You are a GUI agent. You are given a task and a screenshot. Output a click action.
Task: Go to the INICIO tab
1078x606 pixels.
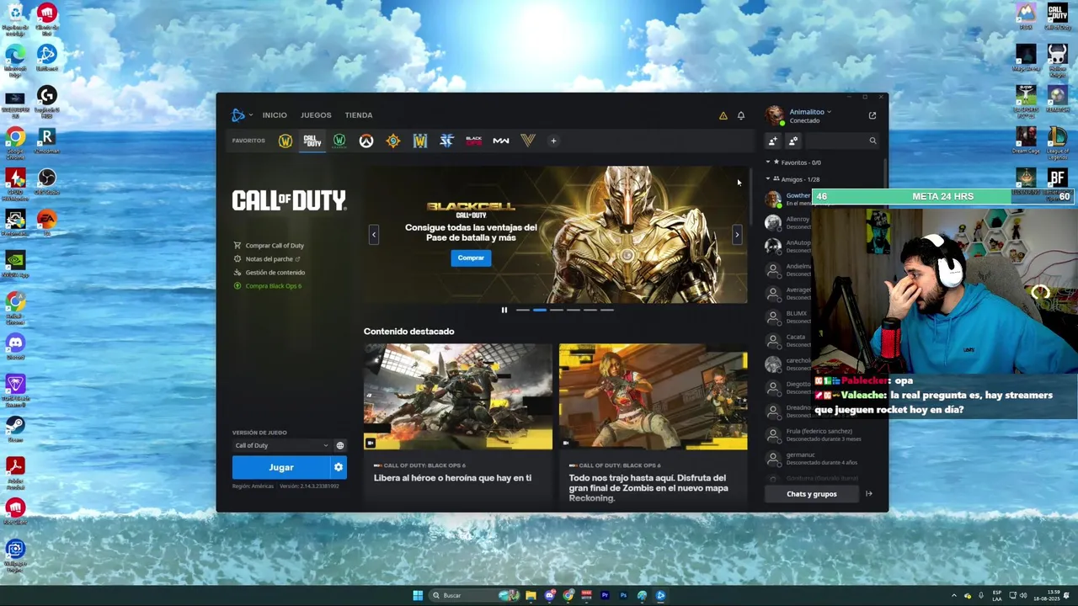[275, 115]
